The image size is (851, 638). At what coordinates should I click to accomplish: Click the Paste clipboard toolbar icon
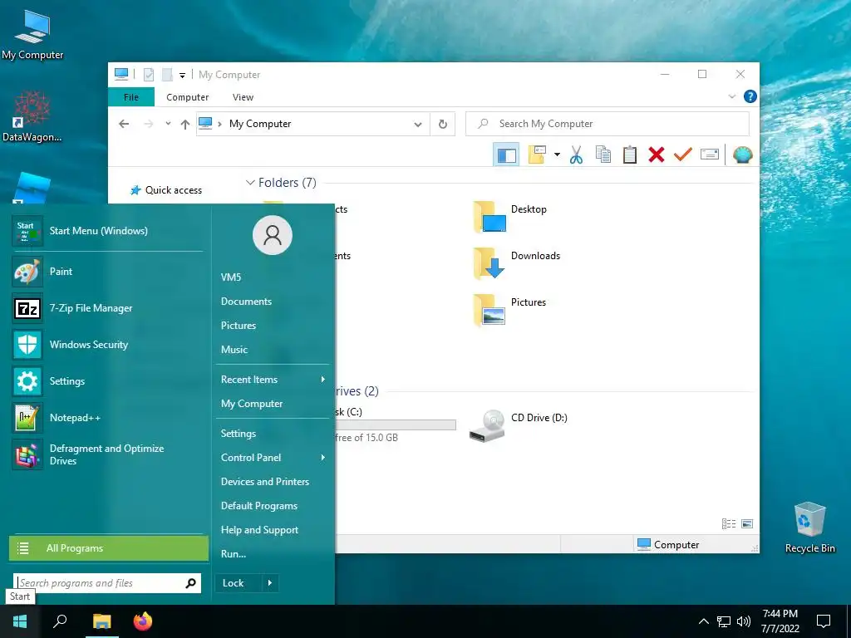click(630, 155)
